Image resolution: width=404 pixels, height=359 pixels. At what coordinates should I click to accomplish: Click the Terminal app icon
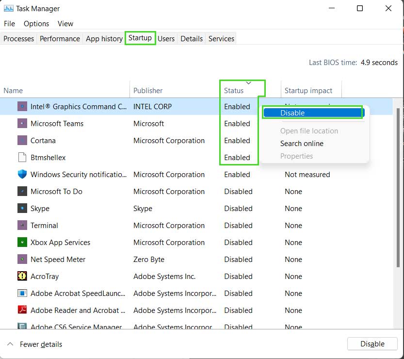pos(22,225)
